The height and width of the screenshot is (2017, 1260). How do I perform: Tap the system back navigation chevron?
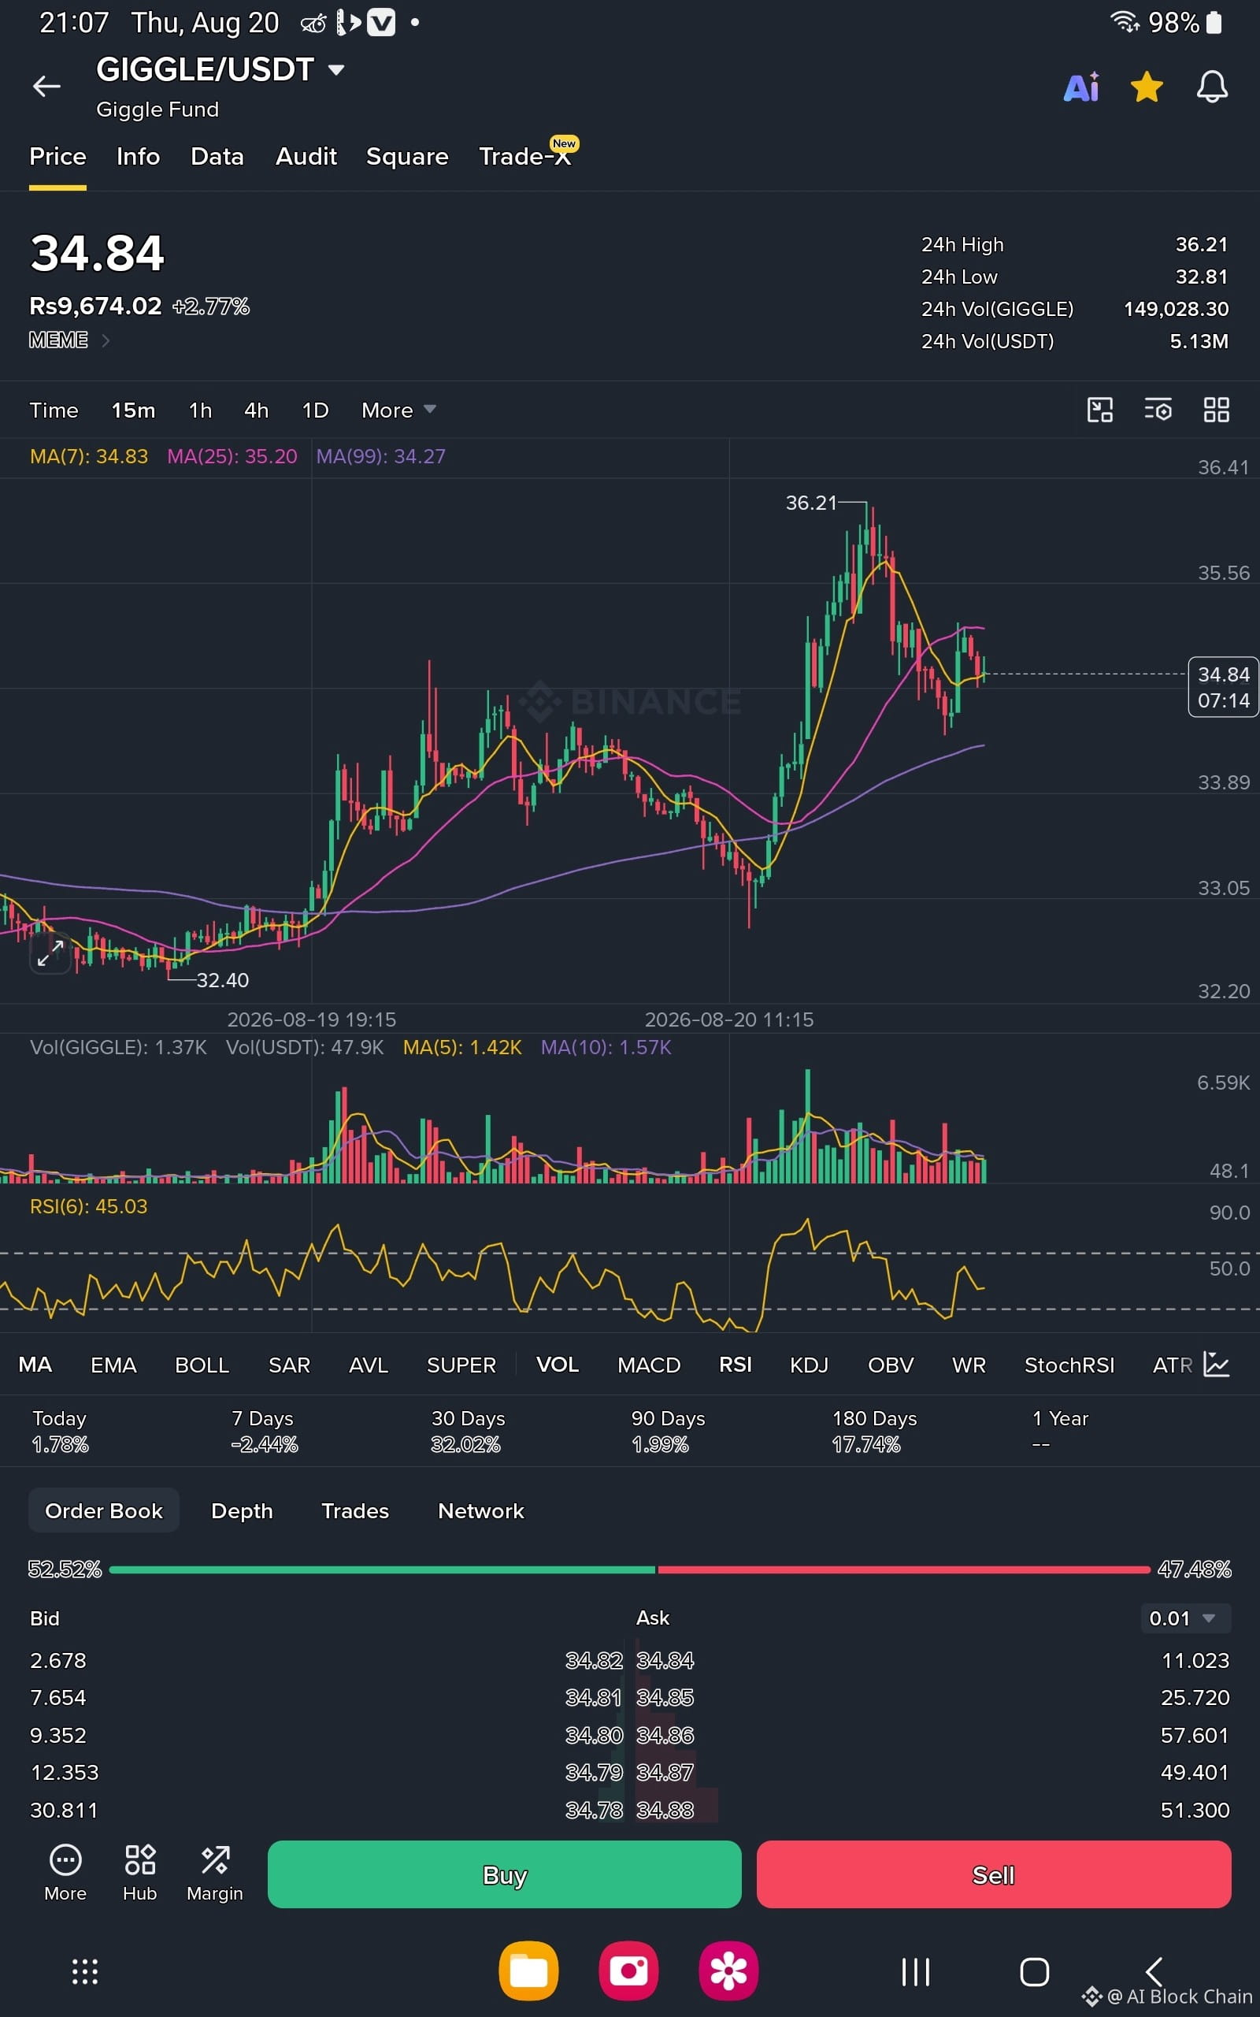click(1154, 1972)
